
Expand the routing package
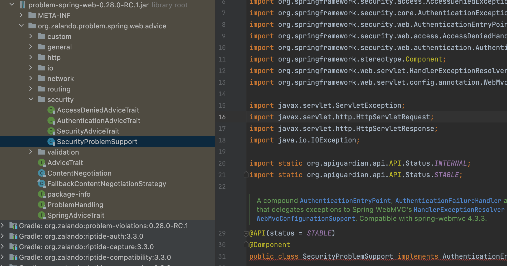(31, 89)
